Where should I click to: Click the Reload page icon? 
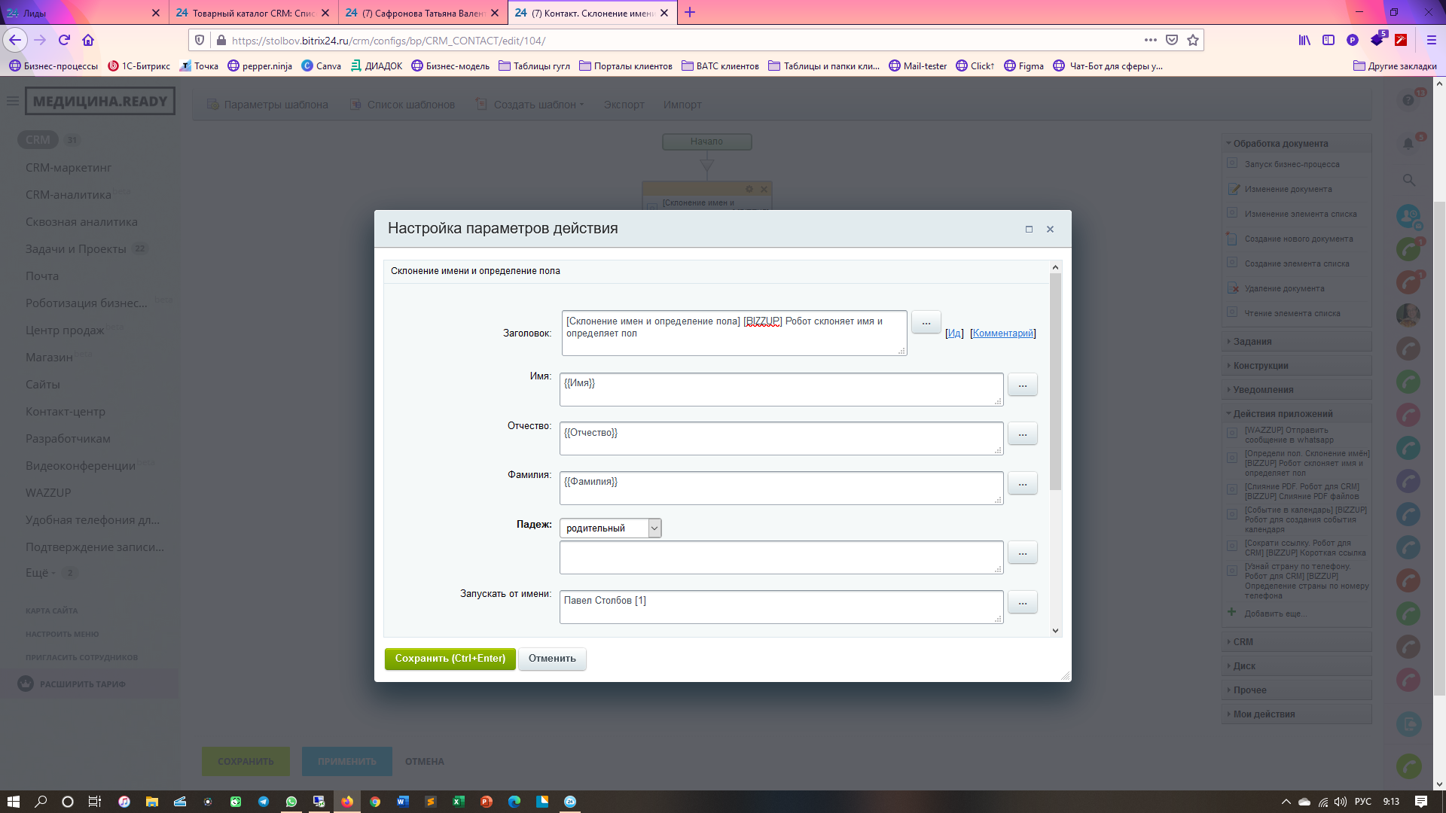[64, 40]
